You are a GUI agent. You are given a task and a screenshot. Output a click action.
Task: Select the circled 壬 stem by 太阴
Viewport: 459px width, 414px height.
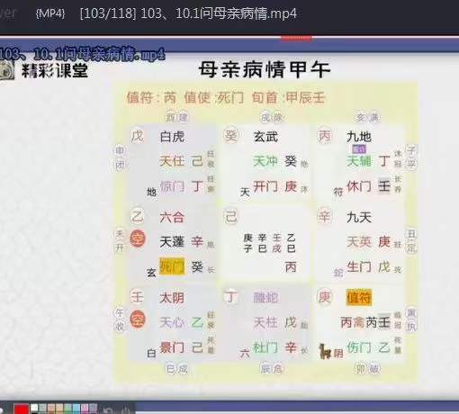[138, 297]
